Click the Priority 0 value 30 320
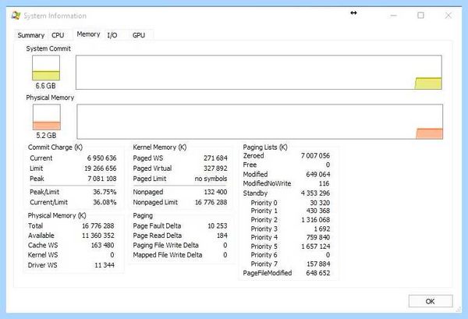The width and height of the screenshot is (468, 319). pos(320,203)
